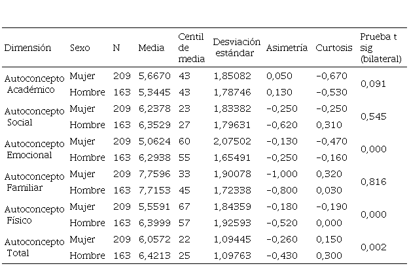Select the Centil de media header
The height and width of the screenshot is (266, 409).
pyautogui.click(x=191, y=48)
